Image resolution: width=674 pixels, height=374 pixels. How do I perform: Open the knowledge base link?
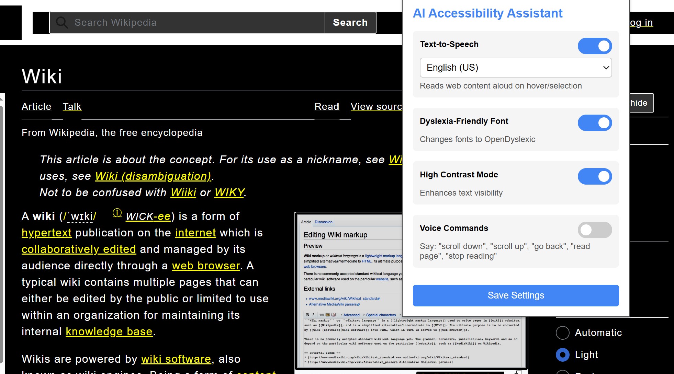click(x=109, y=331)
